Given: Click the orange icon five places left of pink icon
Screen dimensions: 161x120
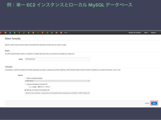Looking at the screenshot, I should coord(33,33).
